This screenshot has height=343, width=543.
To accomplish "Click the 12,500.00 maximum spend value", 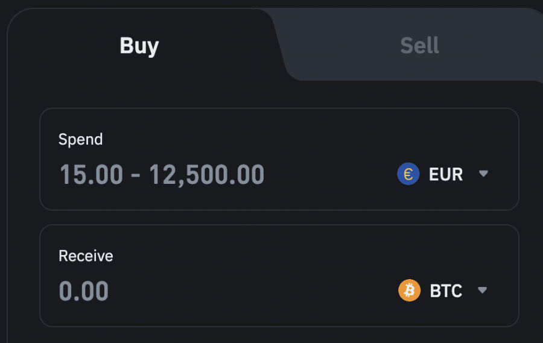I will [x=207, y=175].
